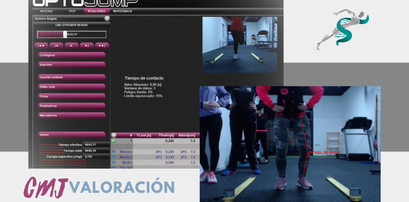Toggle green checkmark on jump row 1
Viewport: 409px width, 202px height.
pos(114,141)
